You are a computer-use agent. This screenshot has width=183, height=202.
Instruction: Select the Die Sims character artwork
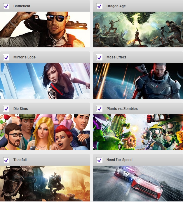click(x=45, y=132)
